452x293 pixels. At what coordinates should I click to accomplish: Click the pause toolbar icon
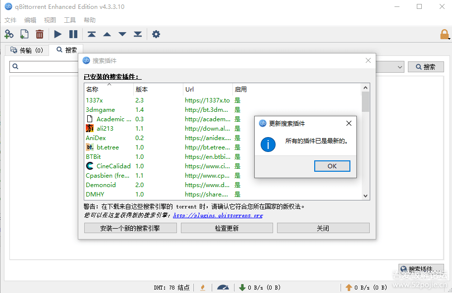point(73,34)
